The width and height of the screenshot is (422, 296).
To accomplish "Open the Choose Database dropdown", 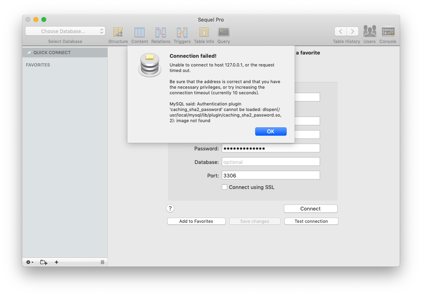I will [x=65, y=31].
